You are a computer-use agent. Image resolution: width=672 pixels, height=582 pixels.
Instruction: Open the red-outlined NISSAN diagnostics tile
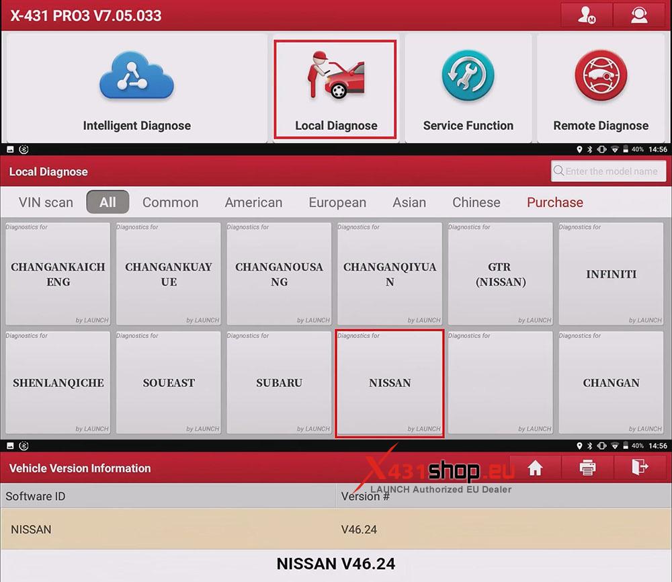(390, 384)
